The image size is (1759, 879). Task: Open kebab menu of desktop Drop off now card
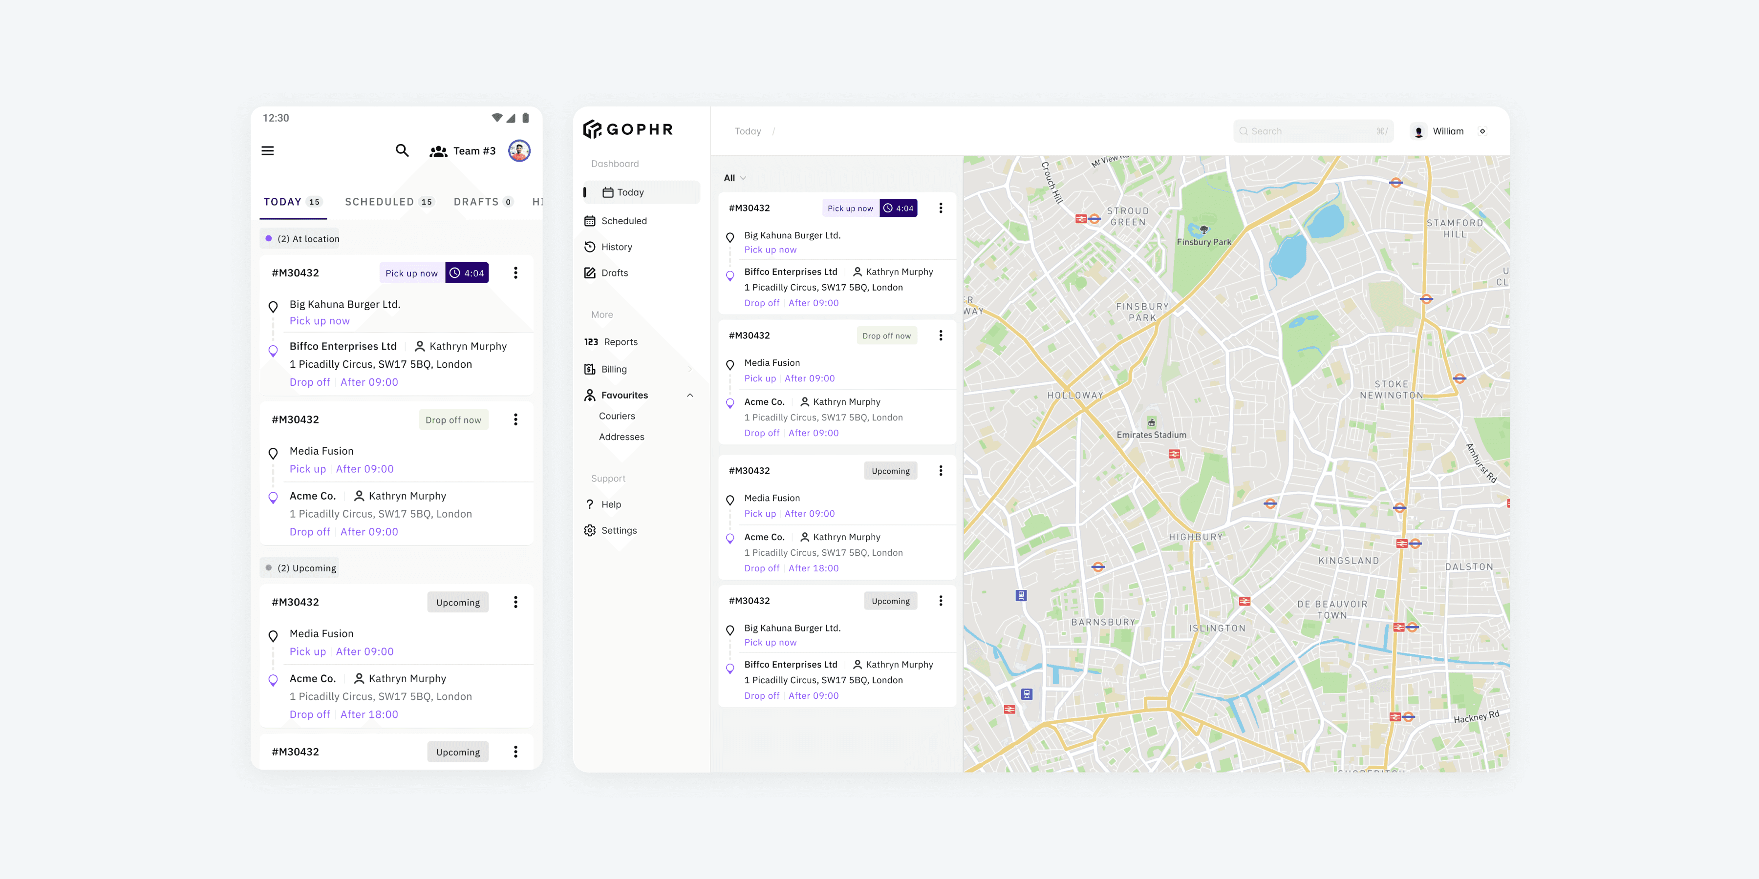pos(940,336)
